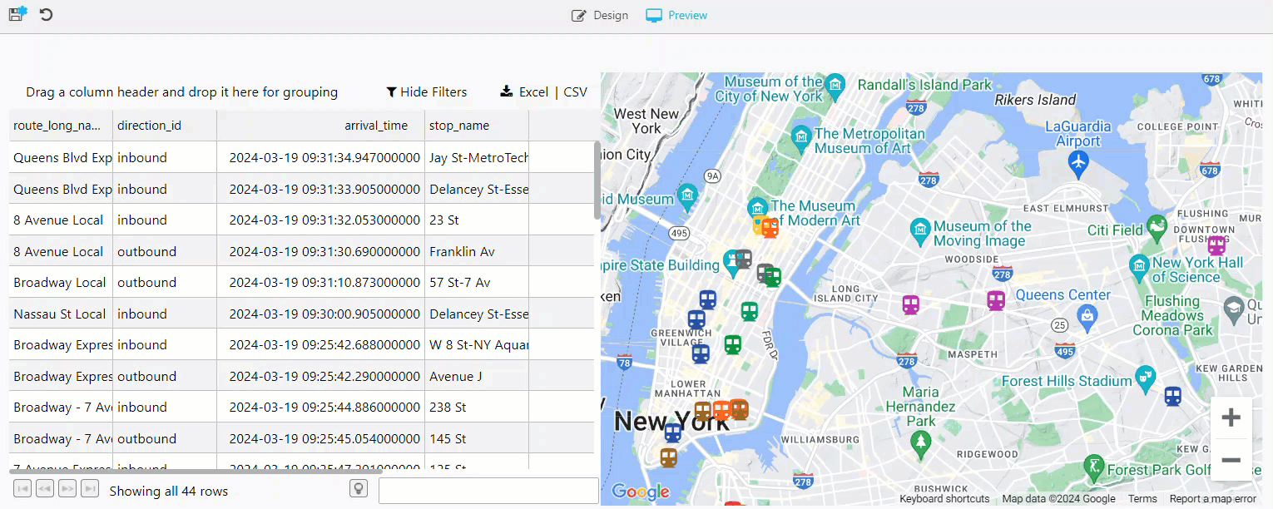Go to the last page of rows
Image resolution: width=1273 pixels, height=509 pixels.
(x=90, y=489)
